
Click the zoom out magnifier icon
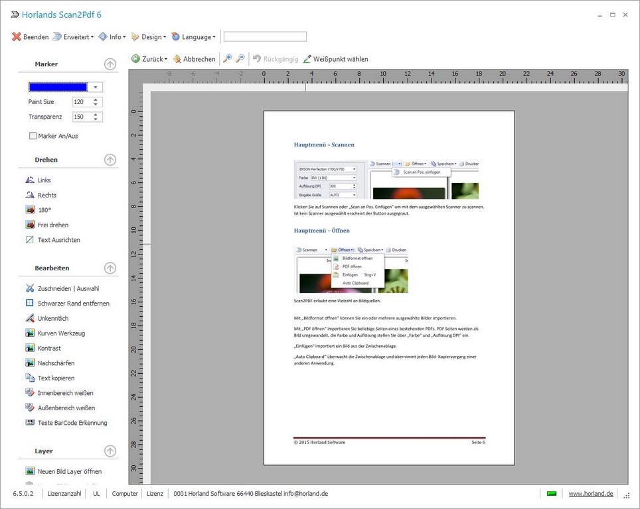240,59
